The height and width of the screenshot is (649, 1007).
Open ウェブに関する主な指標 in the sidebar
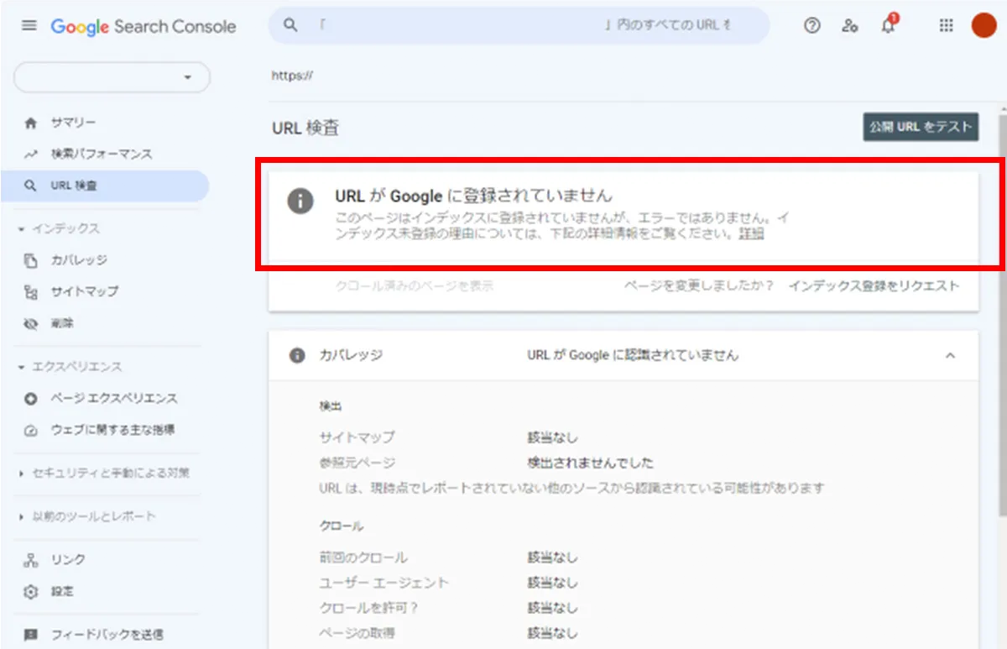pyautogui.click(x=112, y=430)
